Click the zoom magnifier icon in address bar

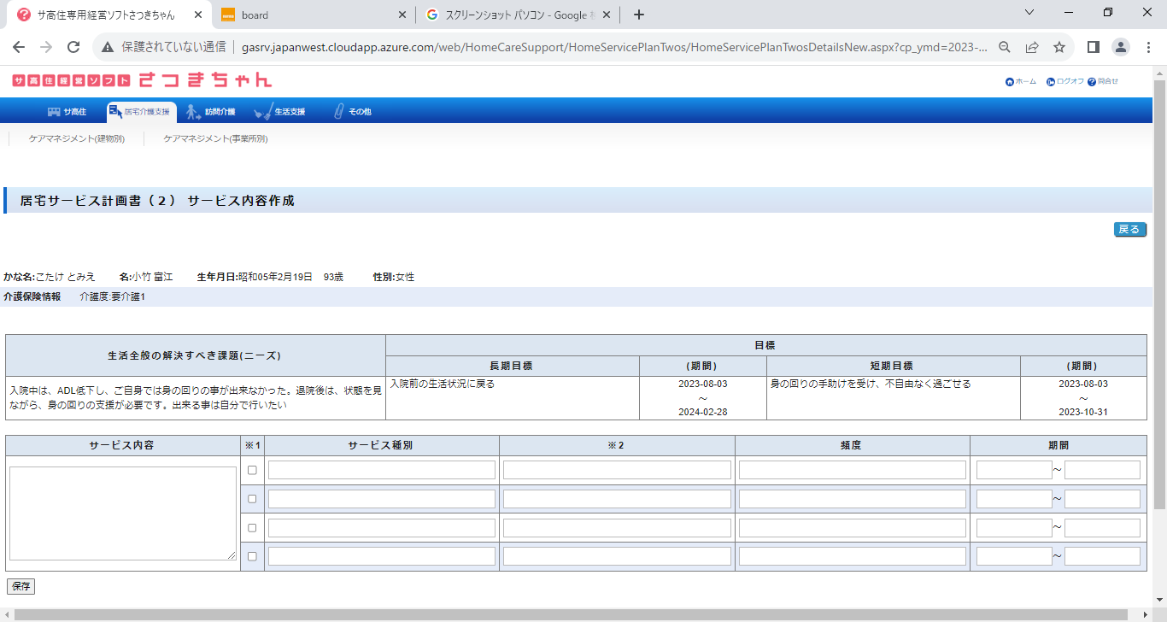(x=1005, y=47)
